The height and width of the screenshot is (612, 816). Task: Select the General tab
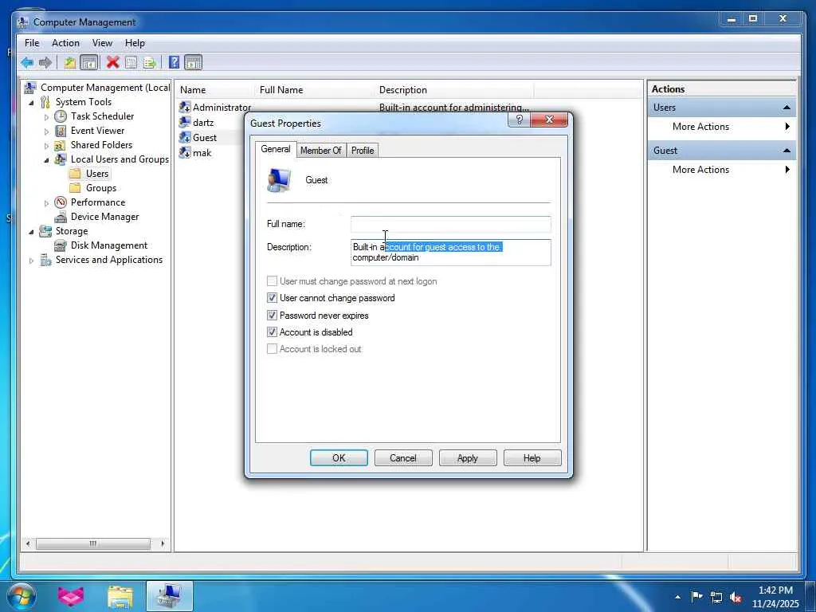275,149
